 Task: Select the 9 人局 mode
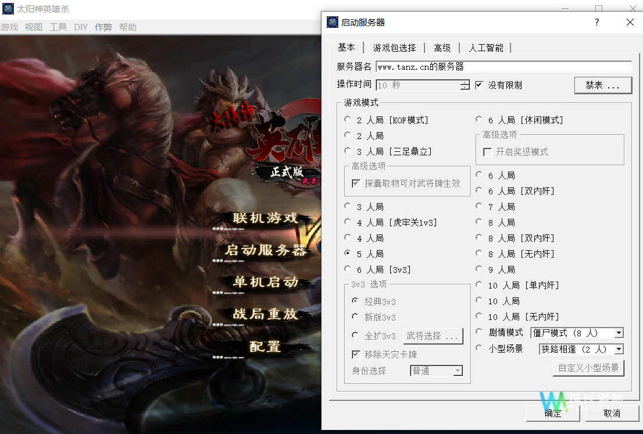(479, 269)
